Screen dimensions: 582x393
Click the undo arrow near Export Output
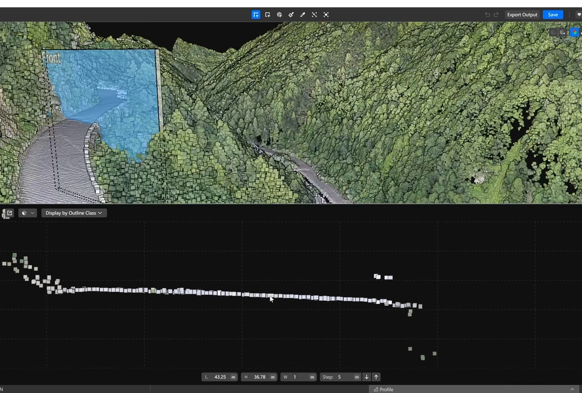coord(487,14)
